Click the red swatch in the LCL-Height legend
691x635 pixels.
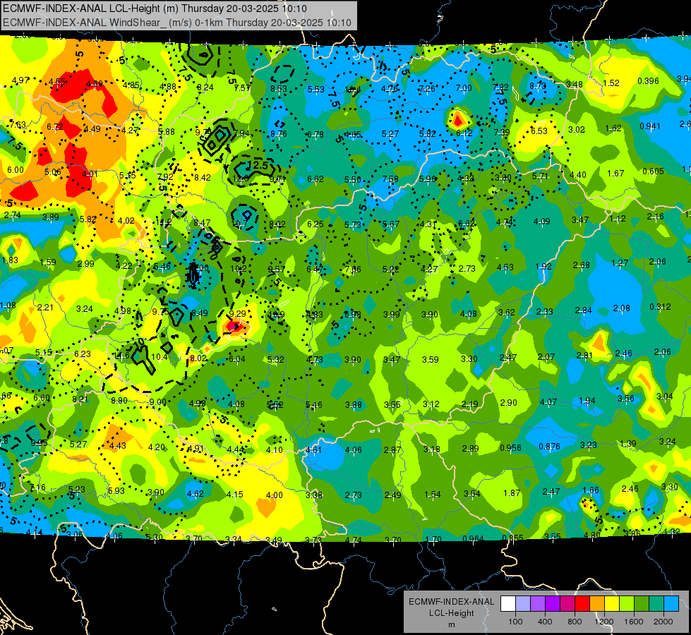click(x=582, y=604)
